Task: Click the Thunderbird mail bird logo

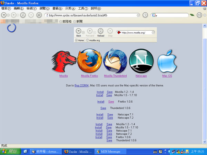Action: click(116, 61)
